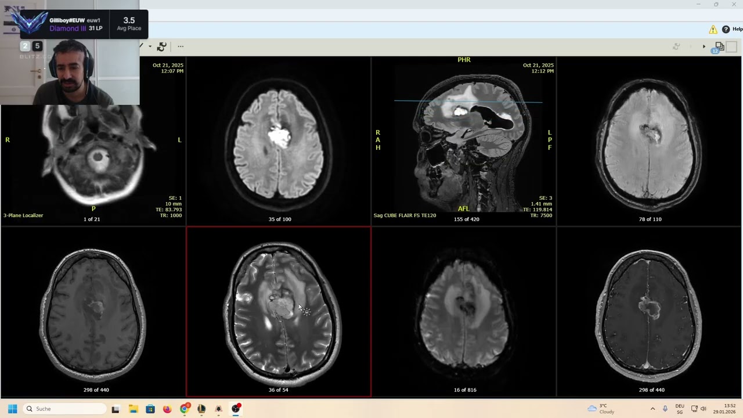This screenshot has height=418, width=743.
Task: Select the diffusion image pane 35 of 100
Action: pyautogui.click(x=279, y=140)
